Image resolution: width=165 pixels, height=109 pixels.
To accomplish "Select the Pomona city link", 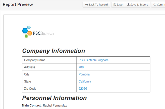I will click(x=84, y=74).
